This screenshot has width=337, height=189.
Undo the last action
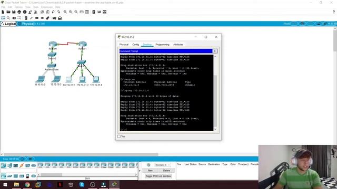click(53, 12)
